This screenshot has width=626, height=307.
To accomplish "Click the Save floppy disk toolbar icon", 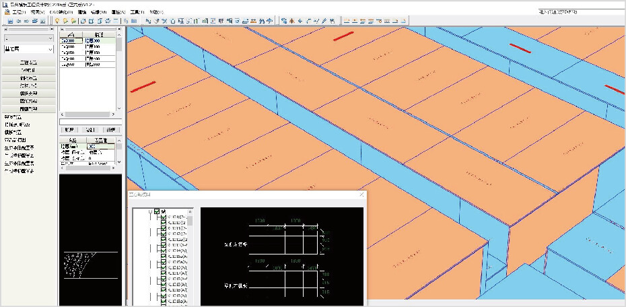I will click(11, 21).
